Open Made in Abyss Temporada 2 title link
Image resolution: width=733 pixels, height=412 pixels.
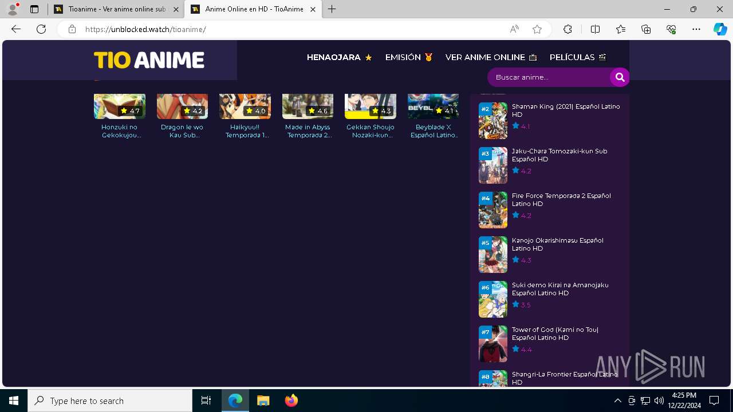[x=308, y=131]
